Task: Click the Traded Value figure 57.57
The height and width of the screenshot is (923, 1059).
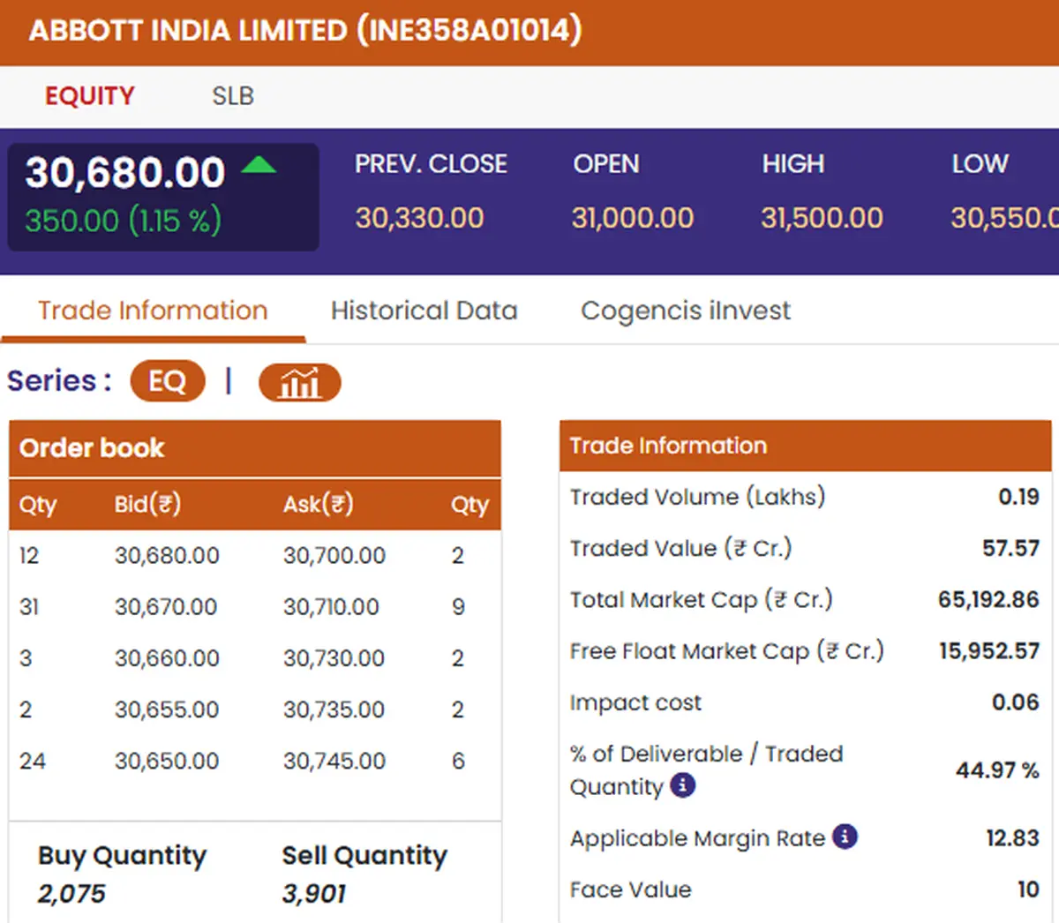Action: tap(1010, 548)
